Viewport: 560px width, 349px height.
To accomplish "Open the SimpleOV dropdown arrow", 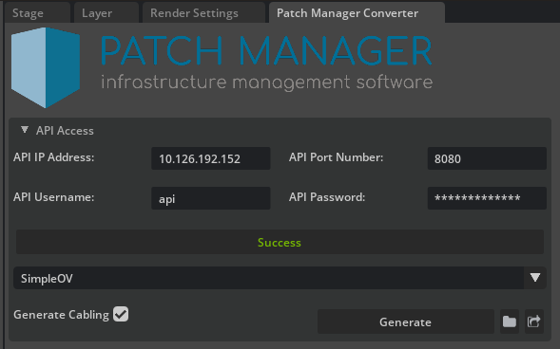I will click(x=535, y=278).
